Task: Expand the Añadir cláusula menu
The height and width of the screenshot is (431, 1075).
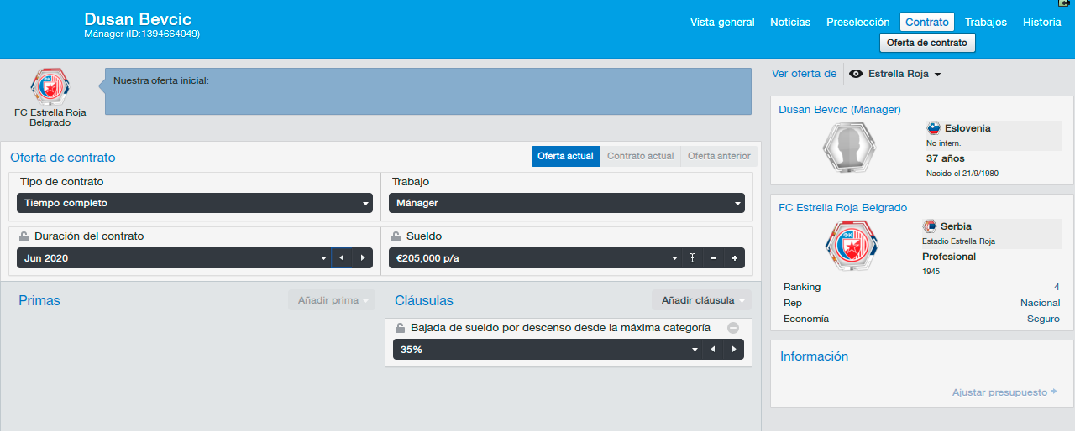Action: (701, 300)
